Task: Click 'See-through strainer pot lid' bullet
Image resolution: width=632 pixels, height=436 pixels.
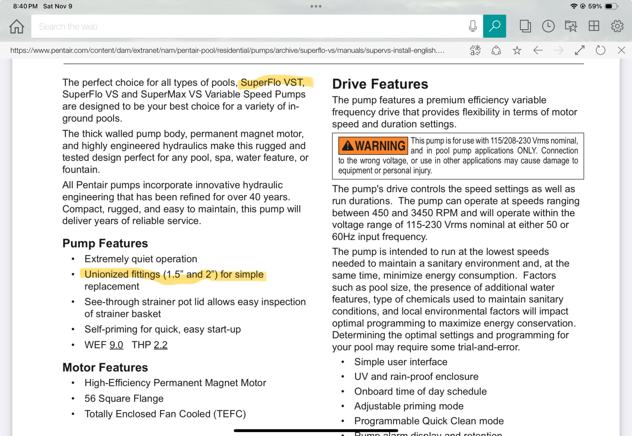Action: [195, 308]
